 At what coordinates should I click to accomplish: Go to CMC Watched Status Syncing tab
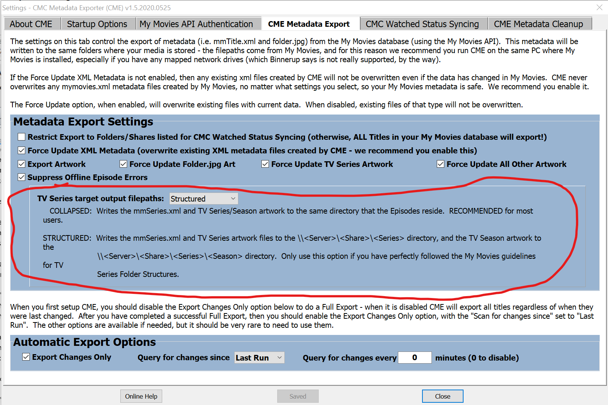(x=422, y=24)
